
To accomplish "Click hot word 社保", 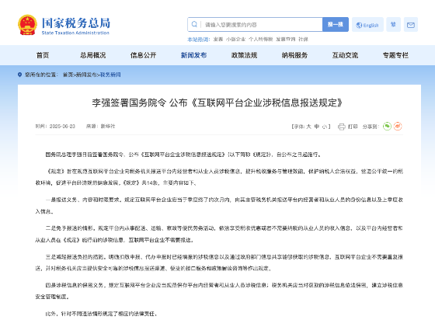I will (x=303, y=40).
